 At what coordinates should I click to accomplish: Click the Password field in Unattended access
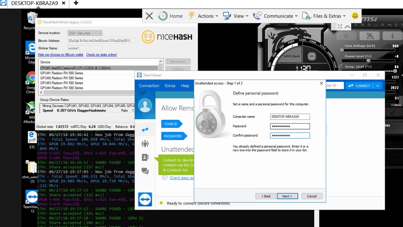(290, 126)
